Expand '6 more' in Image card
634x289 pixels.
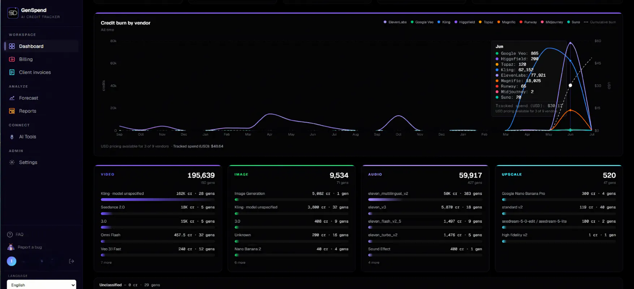[240, 263]
